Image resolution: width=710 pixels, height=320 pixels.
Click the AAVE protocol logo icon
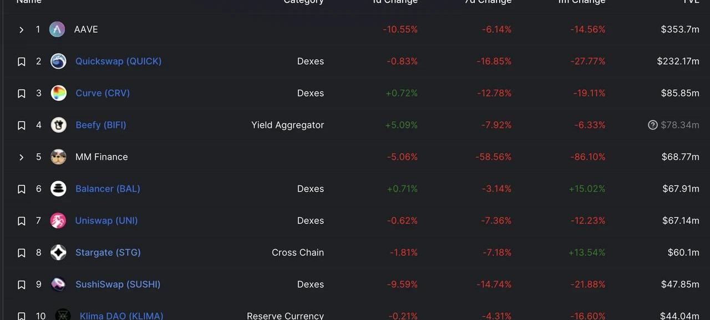[57, 29]
